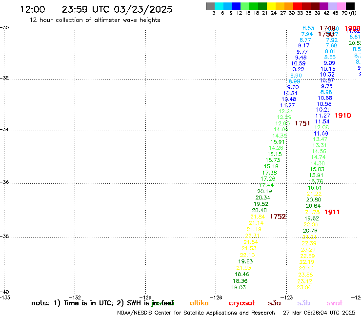361x317 pixels.
Task: Click the wave height value '15.15'
Action: tap(275, 154)
